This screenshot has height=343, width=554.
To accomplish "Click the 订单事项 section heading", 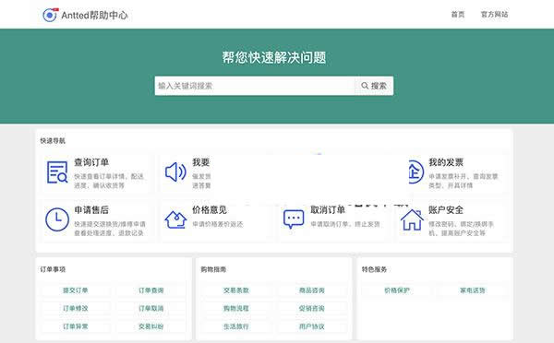I will click(53, 269).
